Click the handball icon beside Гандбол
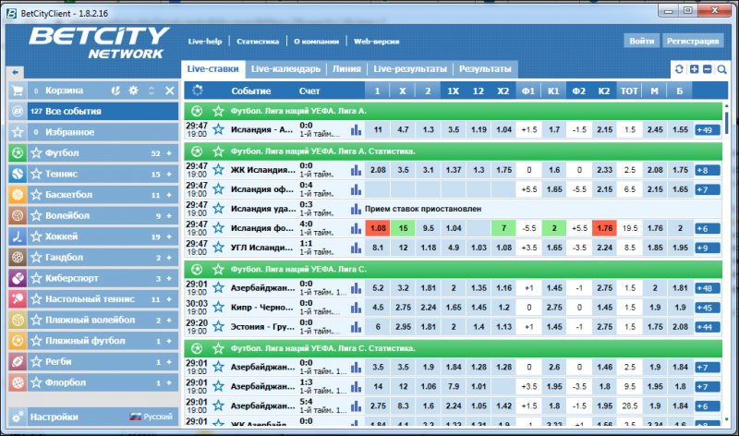The image size is (739, 436). click(18, 258)
